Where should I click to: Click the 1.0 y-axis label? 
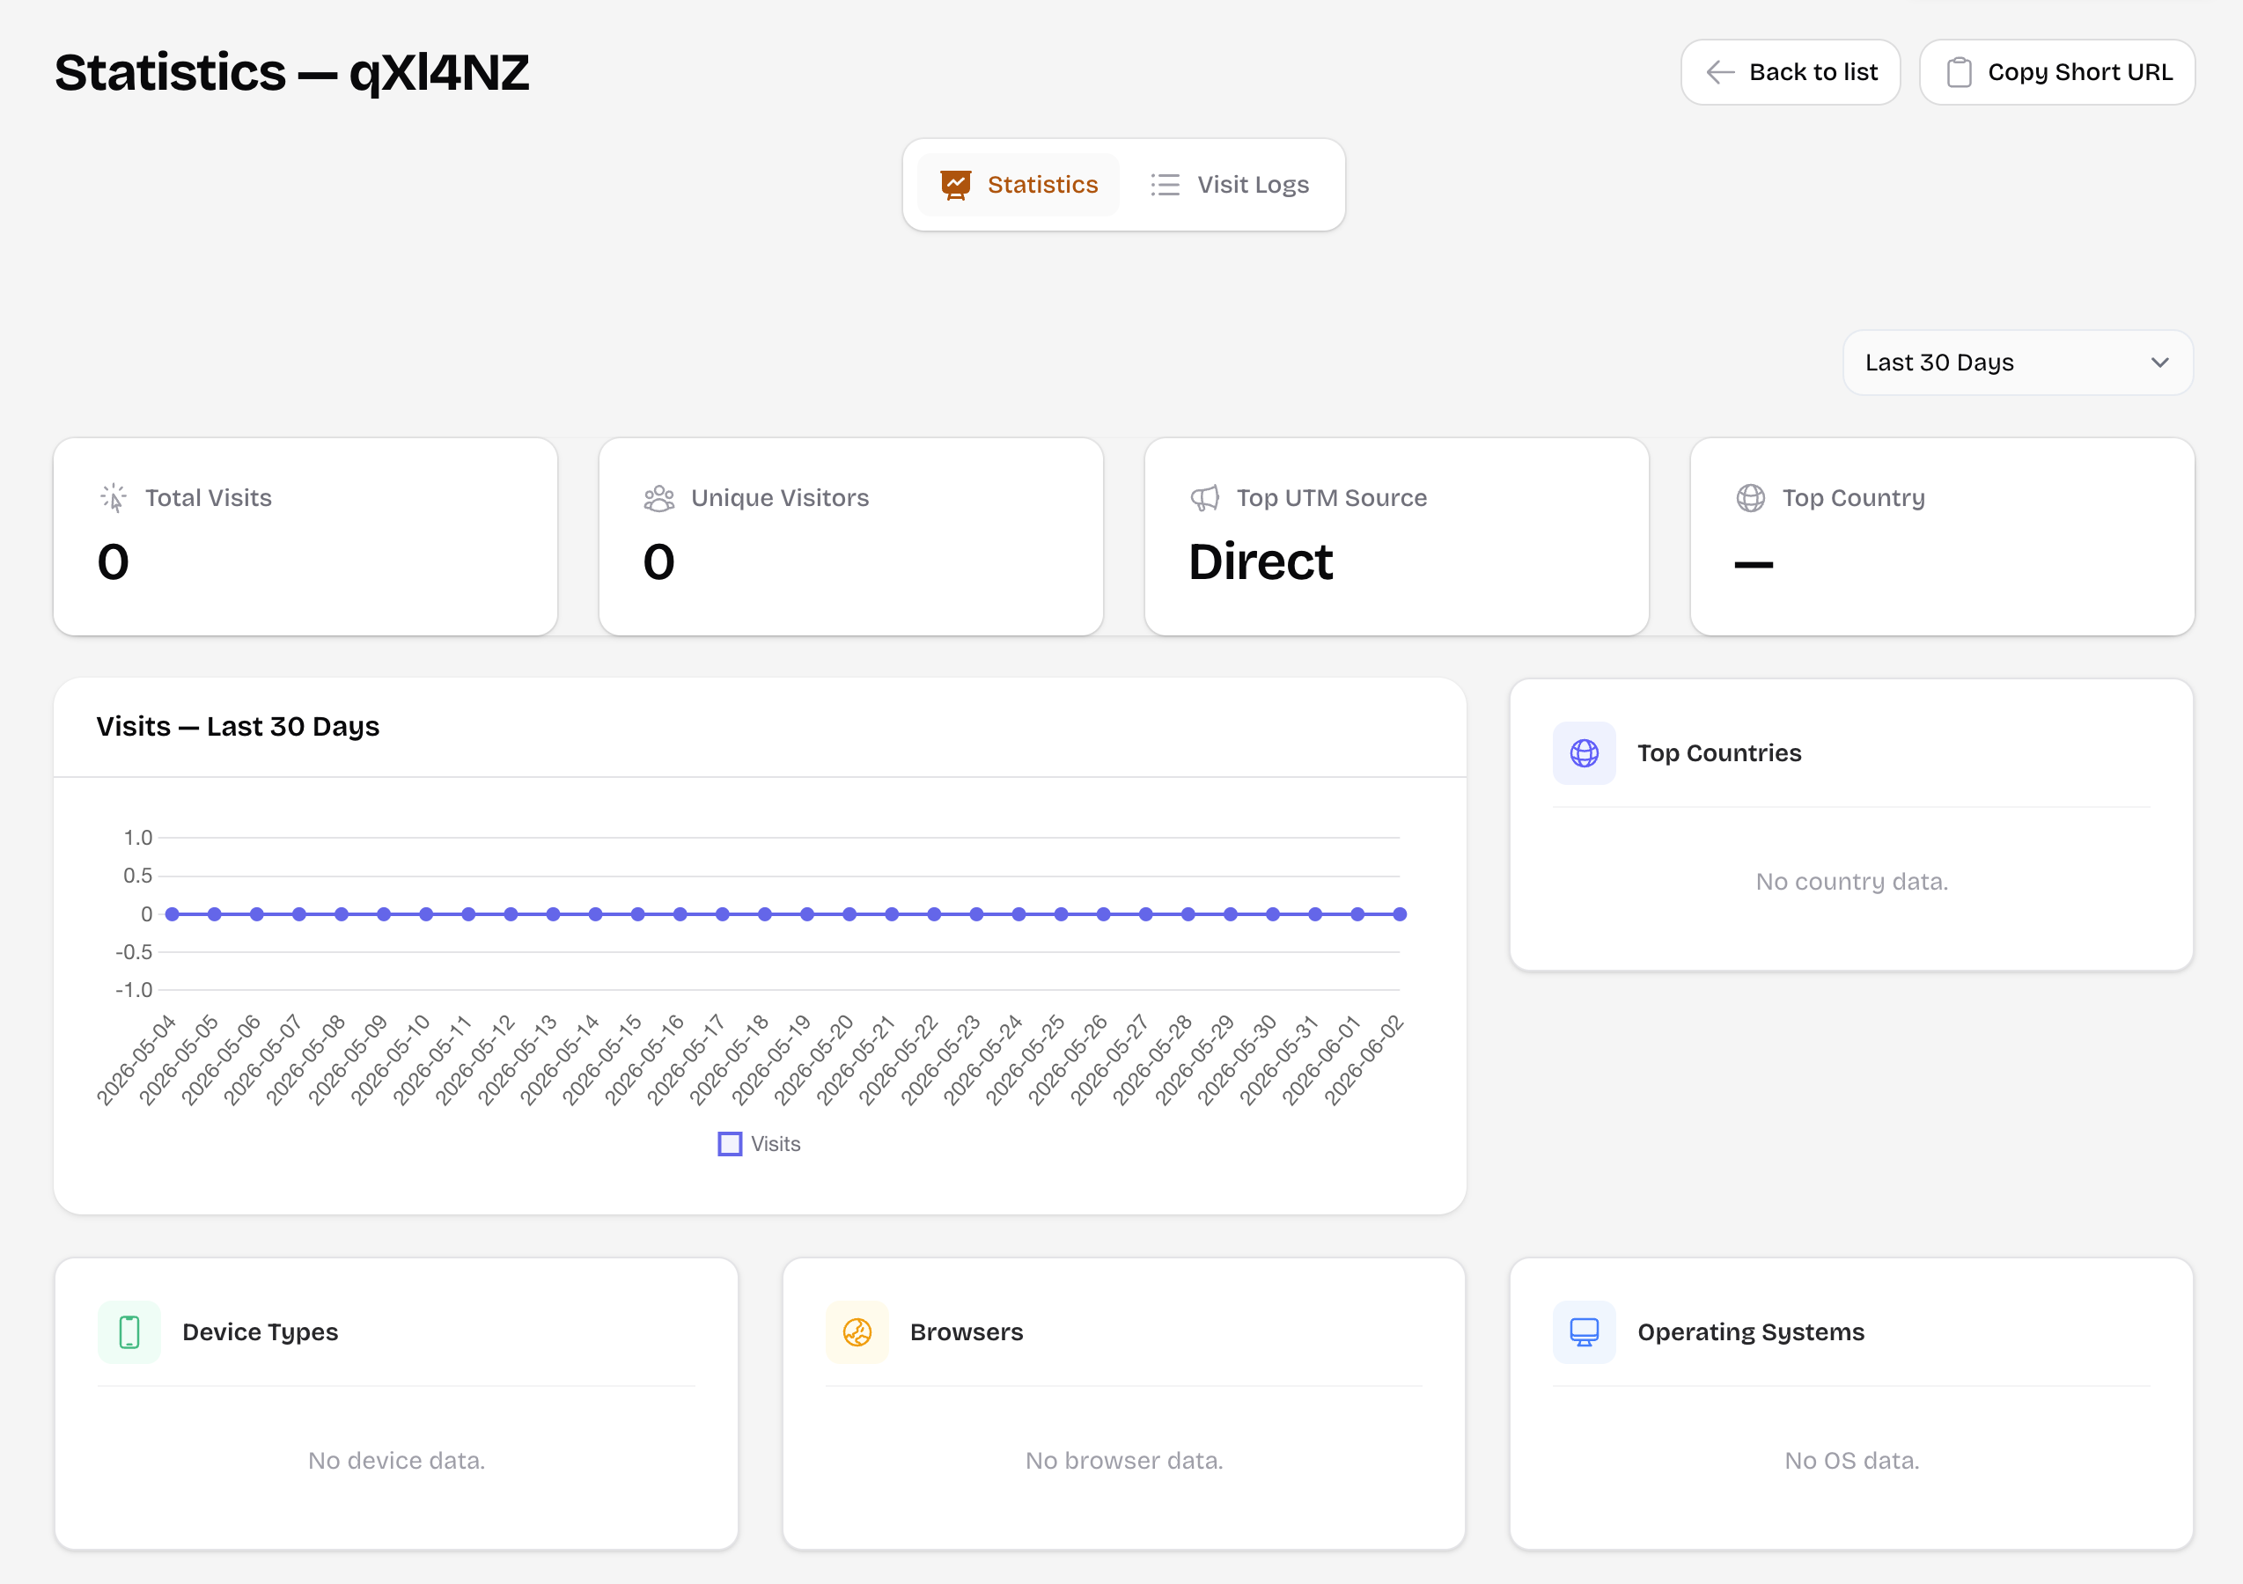point(137,838)
